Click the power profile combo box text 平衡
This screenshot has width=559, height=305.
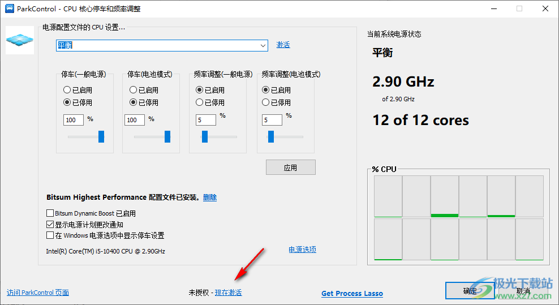[x=65, y=45]
